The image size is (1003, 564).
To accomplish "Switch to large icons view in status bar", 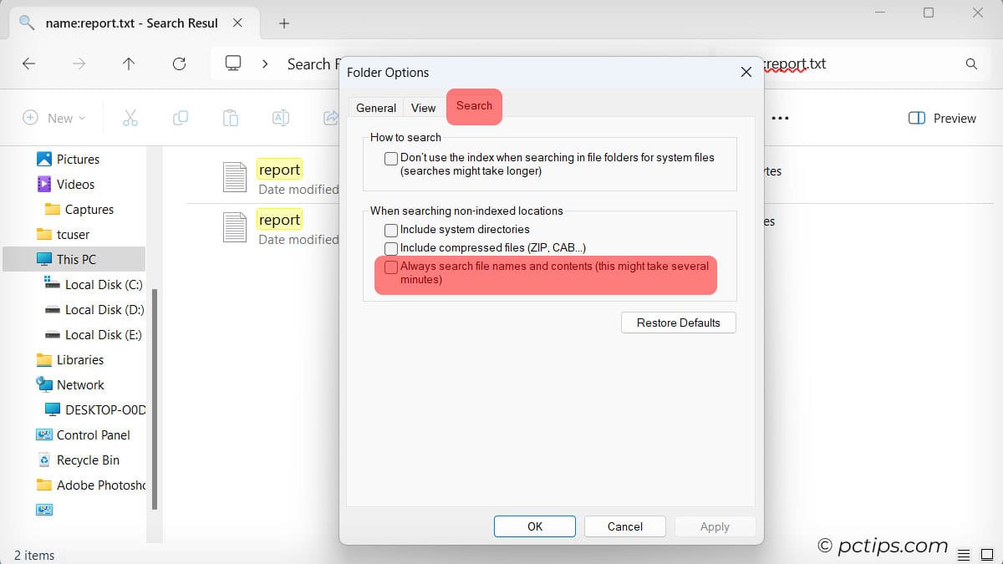I will [x=989, y=553].
